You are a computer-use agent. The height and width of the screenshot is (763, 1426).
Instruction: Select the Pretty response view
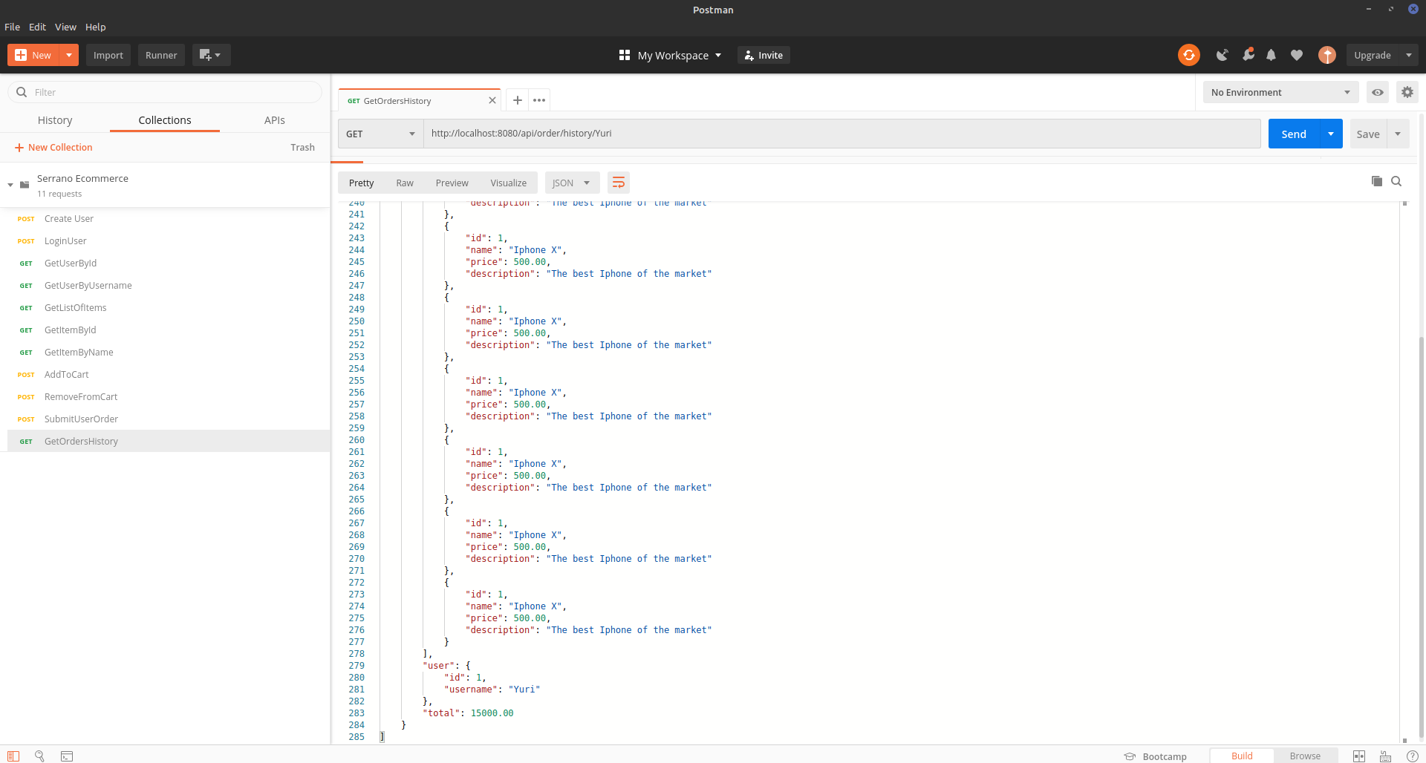pyautogui.click(x=362, y=183)
